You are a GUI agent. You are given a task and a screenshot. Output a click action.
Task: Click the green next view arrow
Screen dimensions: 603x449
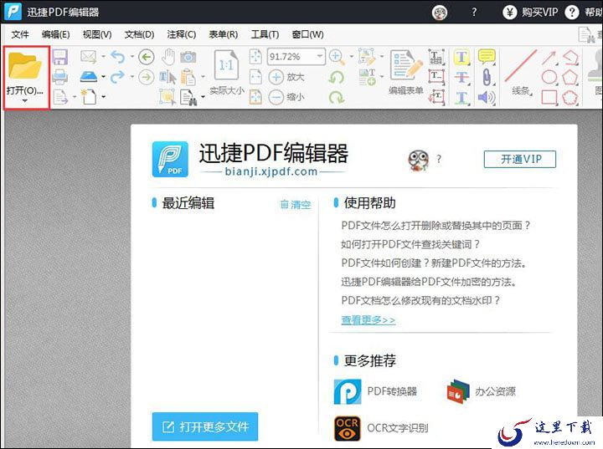point(146,77)
